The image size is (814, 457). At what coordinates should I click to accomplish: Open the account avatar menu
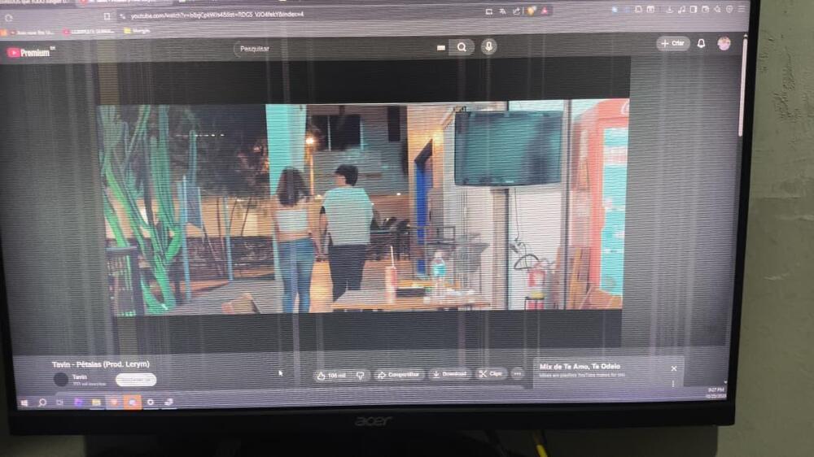[x=724, y=44]
